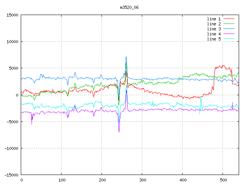Pick the blue line 3 legend sample
Image resolution: width=246 pixels, height=185 pixels.
(229, 29)
